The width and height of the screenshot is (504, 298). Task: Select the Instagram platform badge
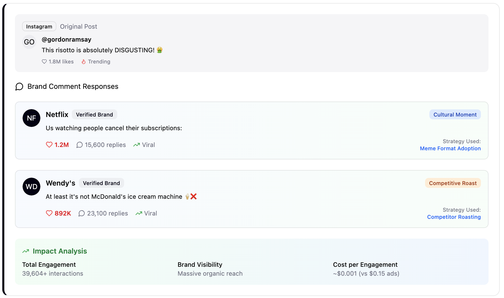pos(39,26)
